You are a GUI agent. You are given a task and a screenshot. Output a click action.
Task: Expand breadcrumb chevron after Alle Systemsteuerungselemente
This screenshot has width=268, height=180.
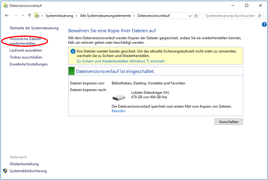click(x=134, y=16)
